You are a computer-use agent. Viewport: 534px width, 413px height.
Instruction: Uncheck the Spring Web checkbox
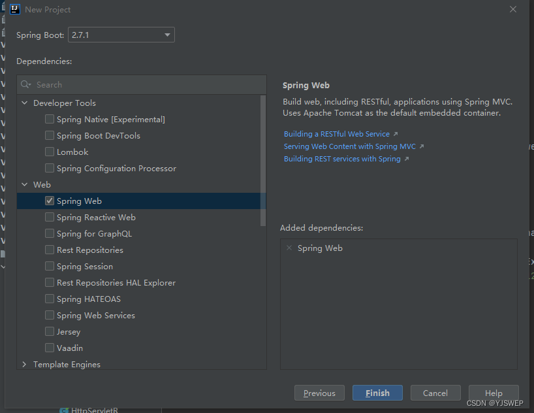(50, 201)
